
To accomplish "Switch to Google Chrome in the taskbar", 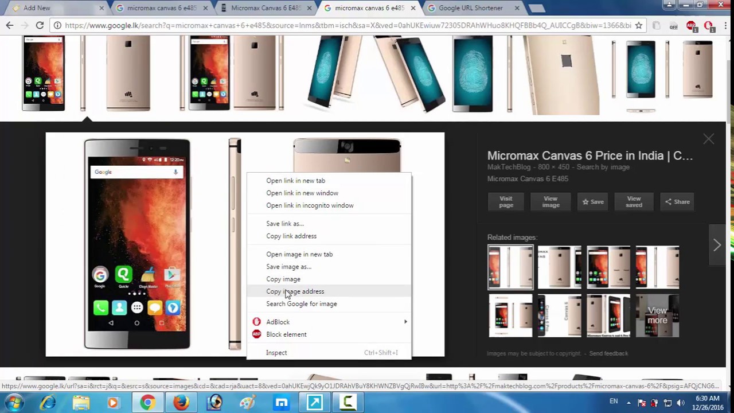I will pos(147,403).
